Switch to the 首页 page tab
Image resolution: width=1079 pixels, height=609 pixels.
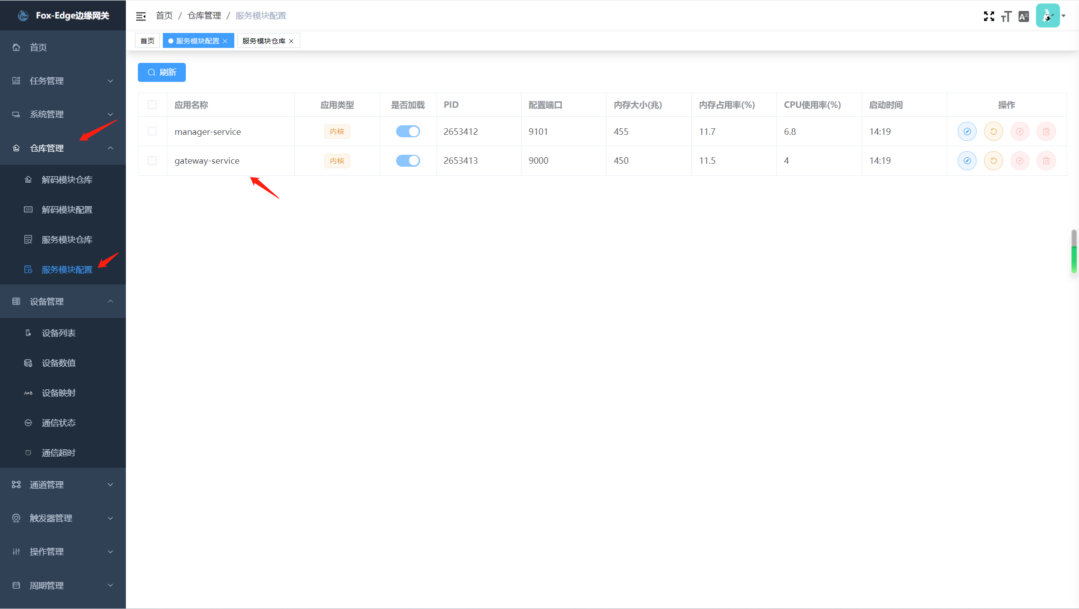[x=147, y=41]
